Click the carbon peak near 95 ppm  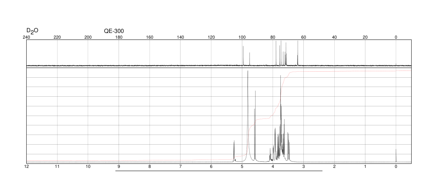click(x=250, y=59)
